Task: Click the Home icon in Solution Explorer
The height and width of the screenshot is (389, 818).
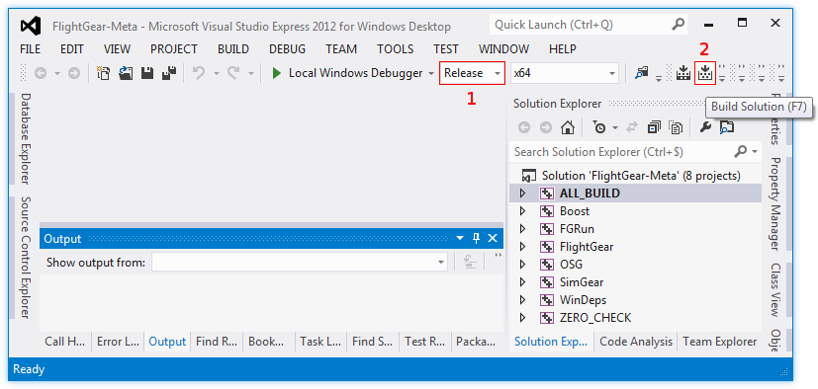Action: [x=568, y=127]
